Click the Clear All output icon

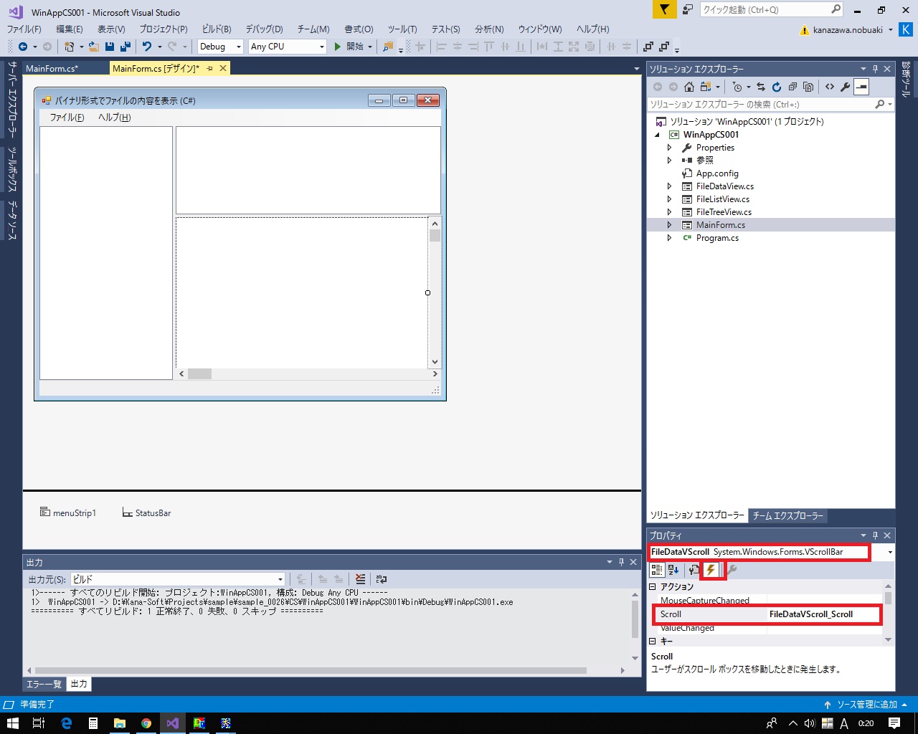click(x=360, y=579)
